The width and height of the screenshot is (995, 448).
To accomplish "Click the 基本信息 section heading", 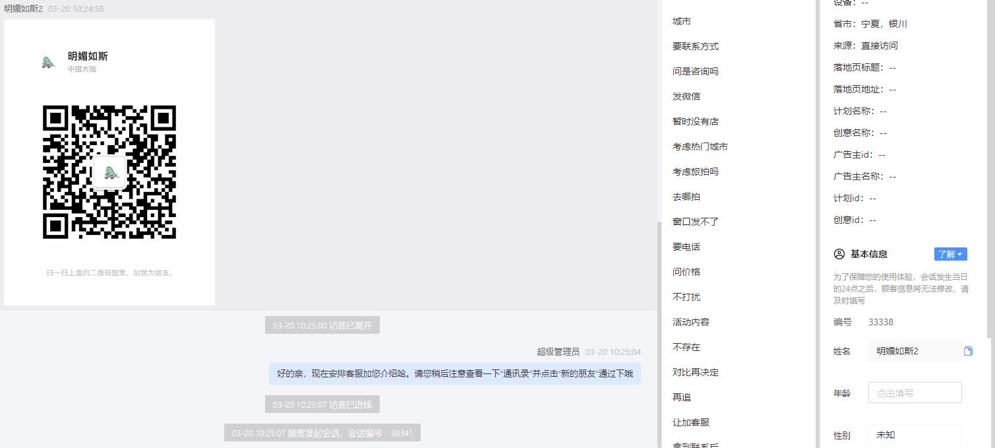I will 869,254.
